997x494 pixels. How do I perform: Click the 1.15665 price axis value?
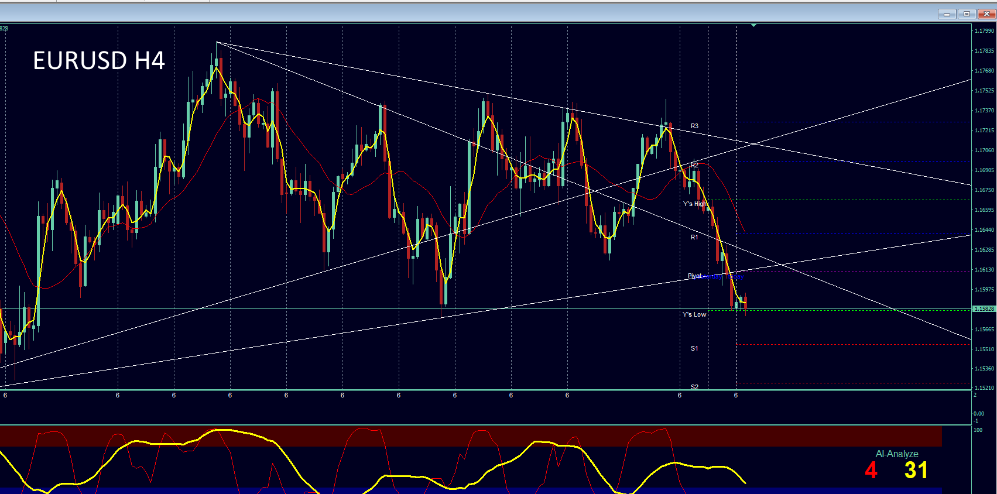pyautogui.click(x=985, y=330)
